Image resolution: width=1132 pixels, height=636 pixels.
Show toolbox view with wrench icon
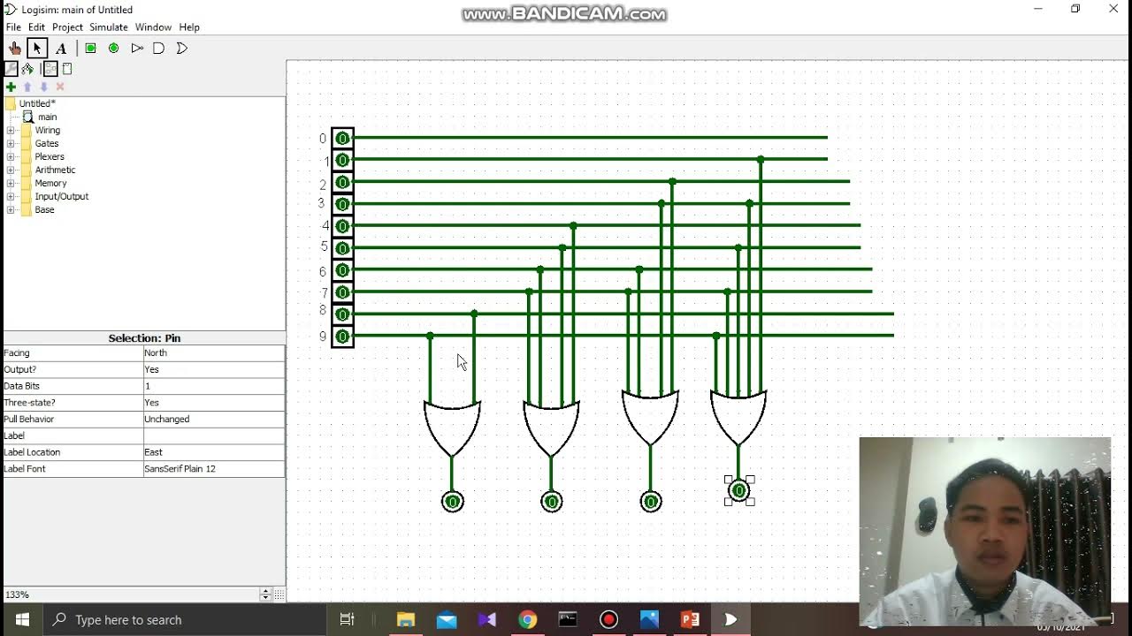[x=11, y=68]
